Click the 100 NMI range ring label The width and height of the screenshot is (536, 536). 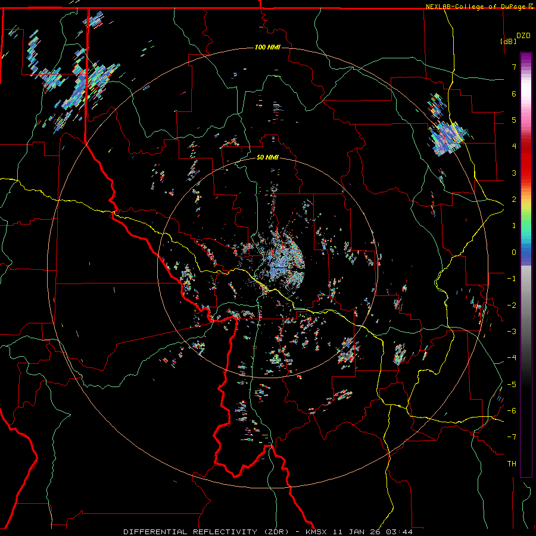point(267,47)
